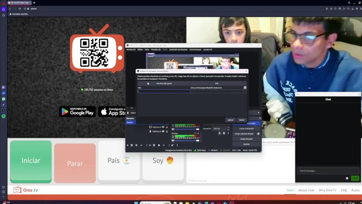Screen dimensions: 362x204
Task: Toggle lock of second Captura source
Action: [x=167, y=131]
